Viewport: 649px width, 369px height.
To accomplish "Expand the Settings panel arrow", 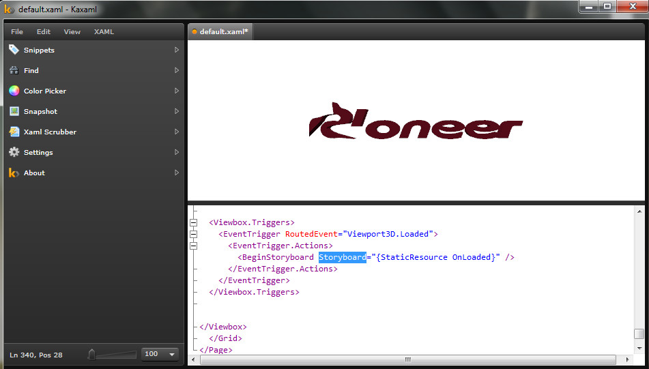I will pyautogui.click(x=177, y=152).
